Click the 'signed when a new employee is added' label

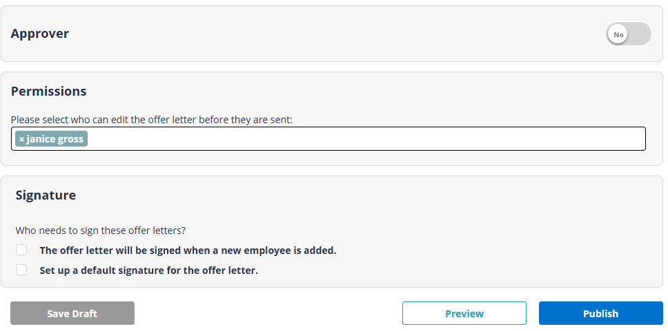(x=188, y=250)
